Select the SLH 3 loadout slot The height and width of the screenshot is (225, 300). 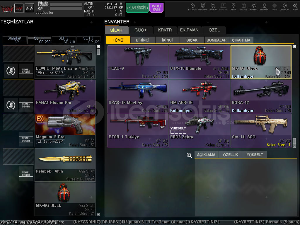pos(88,40)
